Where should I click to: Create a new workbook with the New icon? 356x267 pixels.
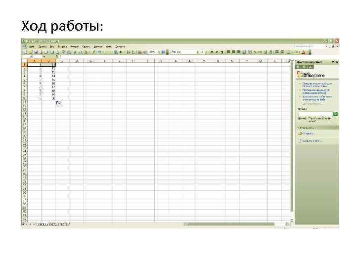25,52
